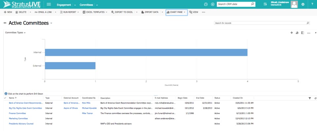The height and width of the screenshot is (131, 317).
Task: Sort by Status column header
Action: pyautogui.click(x=217, y=98)
